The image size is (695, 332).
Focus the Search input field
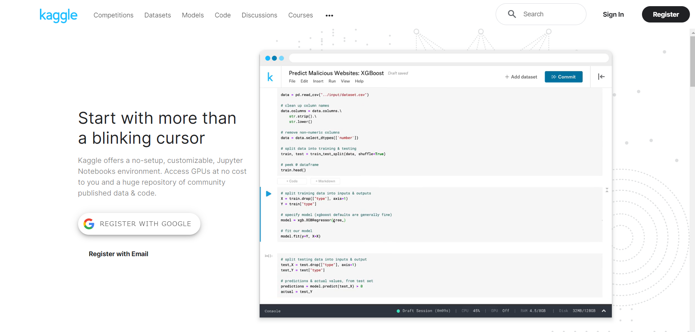pos(541,14)
